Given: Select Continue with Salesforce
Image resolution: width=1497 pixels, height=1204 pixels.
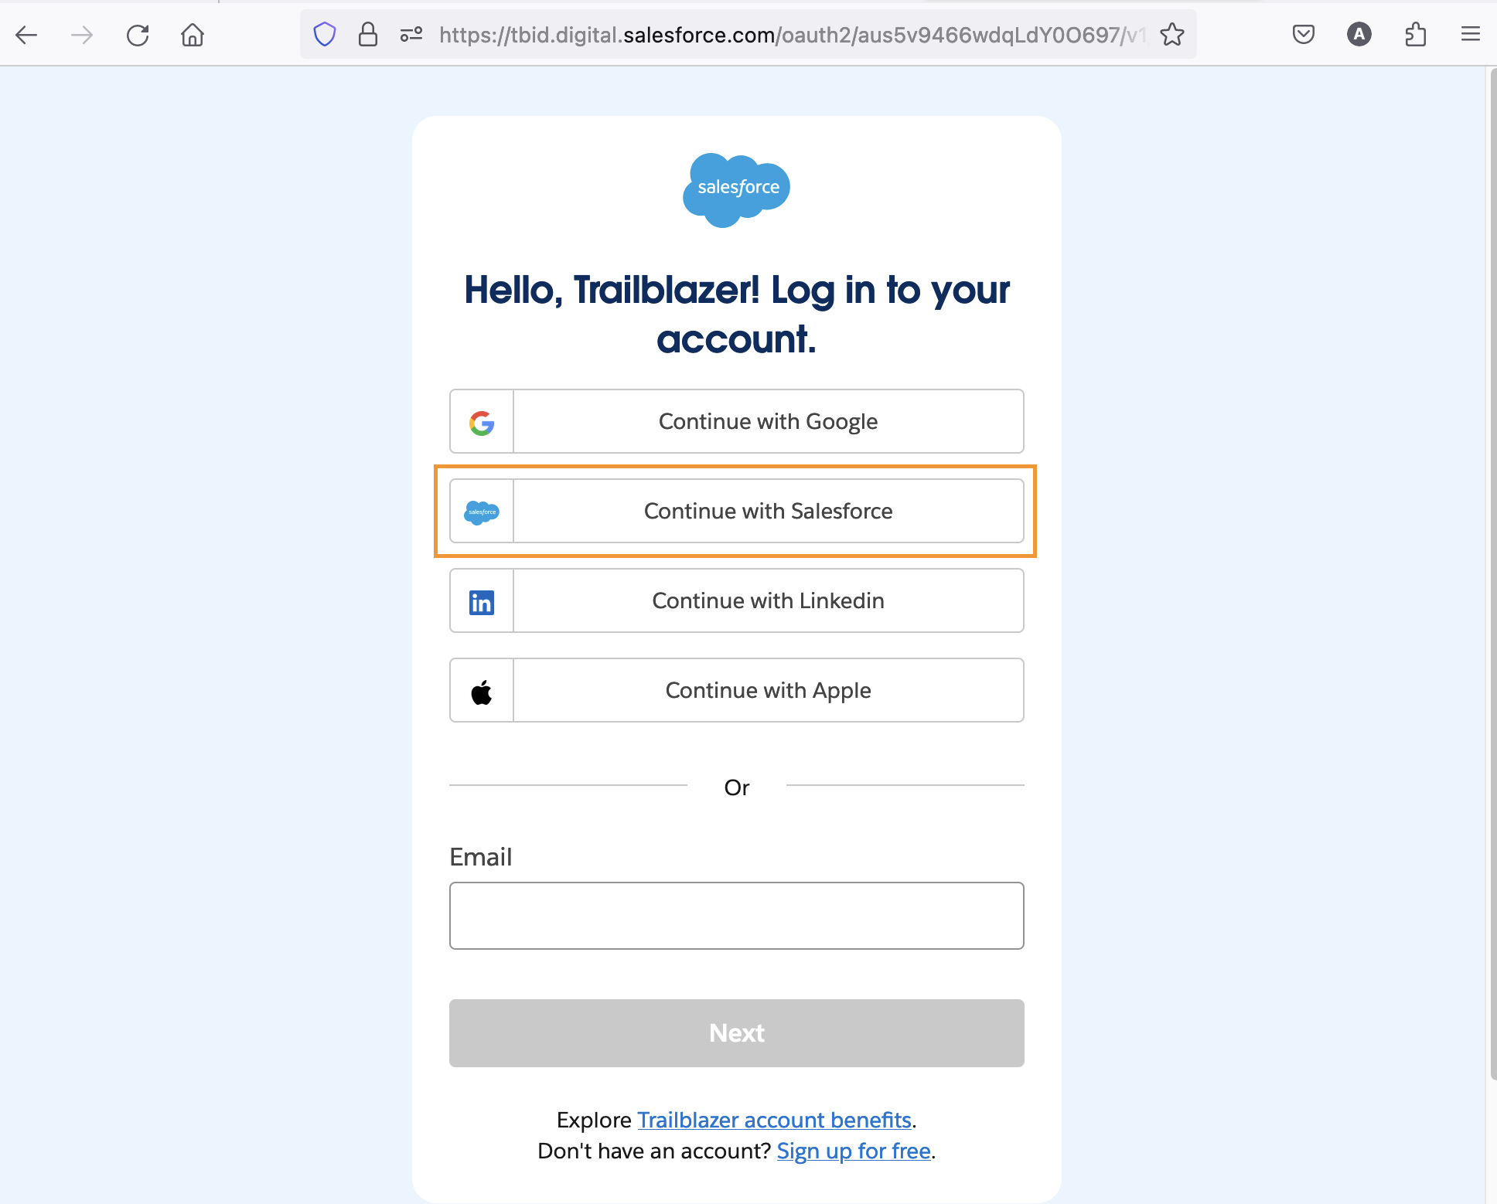Looking at the screenshot, I should tap(767, 512).
